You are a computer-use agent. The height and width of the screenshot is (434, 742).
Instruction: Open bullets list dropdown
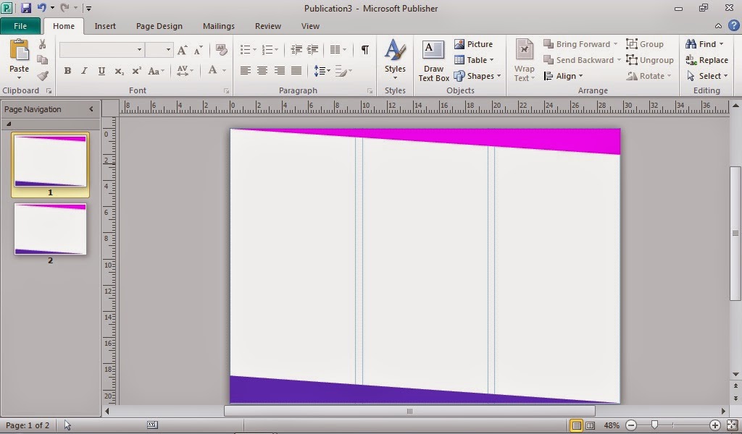[254, 50]
